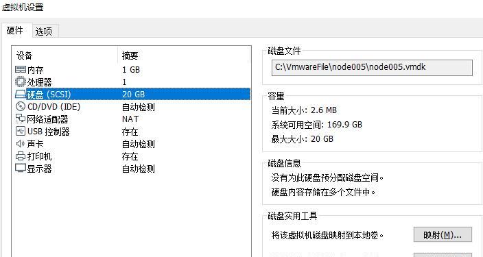483x257 pixels.
Task: Select the 声卡 row label
Action: point(36,144)
